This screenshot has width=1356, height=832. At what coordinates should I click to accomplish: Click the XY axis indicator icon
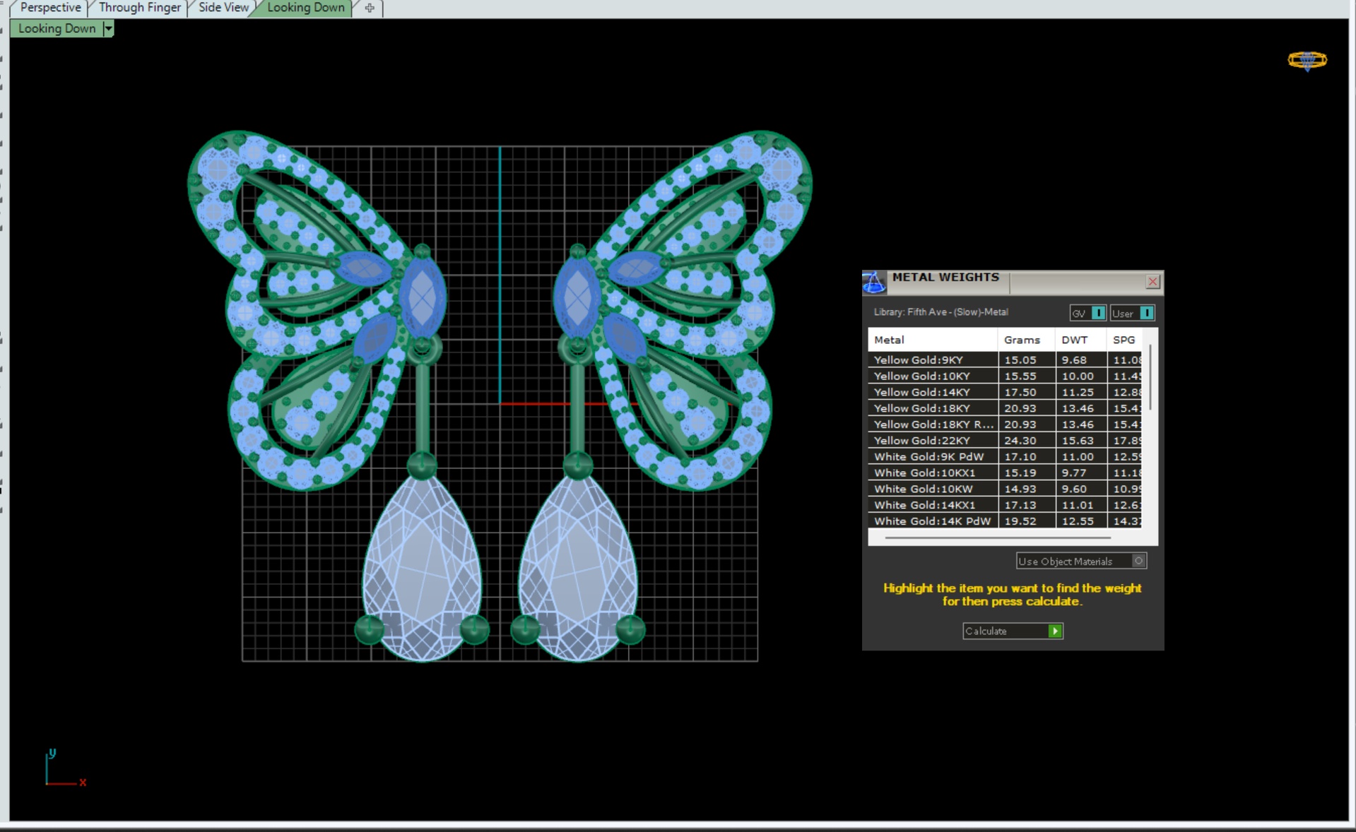click(x=64, y=768)
